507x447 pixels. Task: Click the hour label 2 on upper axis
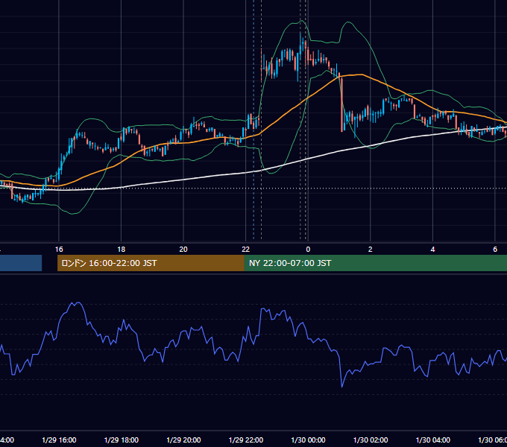point(371,250)
